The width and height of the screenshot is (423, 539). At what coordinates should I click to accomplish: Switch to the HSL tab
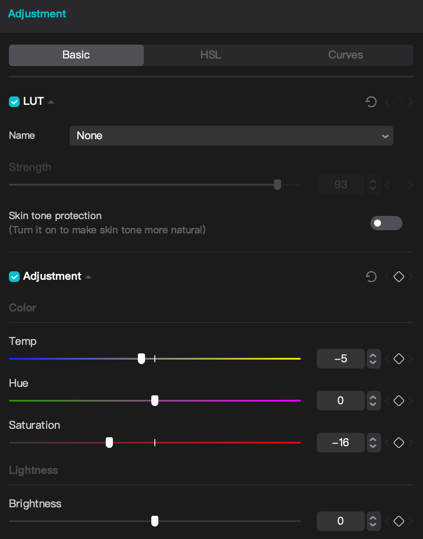[211, 55]
